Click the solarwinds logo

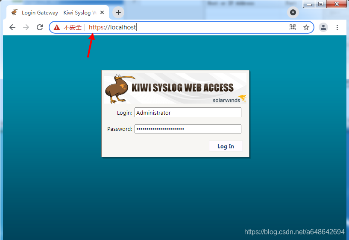229,99
